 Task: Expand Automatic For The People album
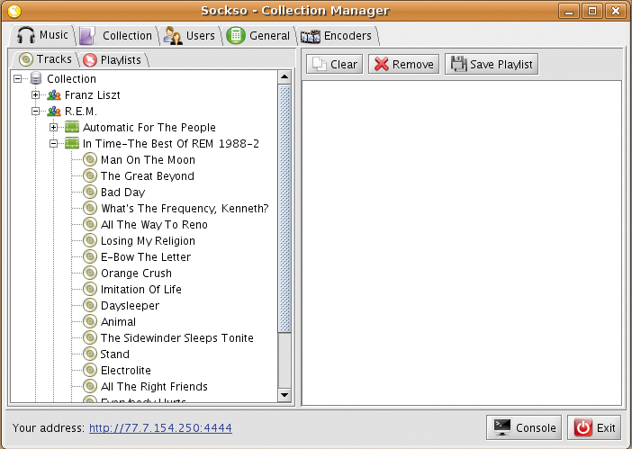pos(53,127)
